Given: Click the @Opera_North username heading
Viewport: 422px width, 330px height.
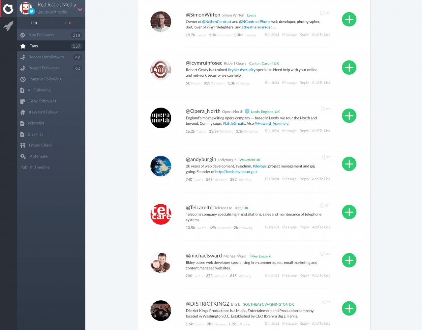Looking at the screenshot, I should coord(203,111).
